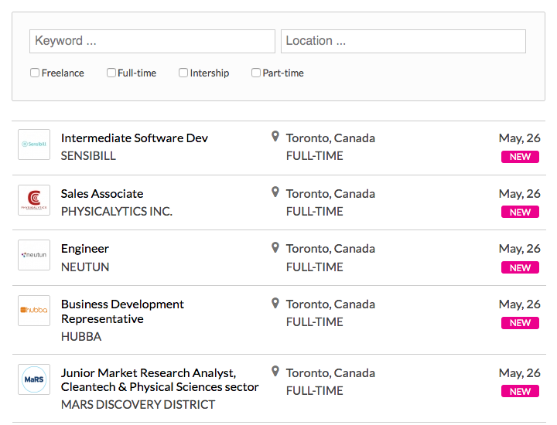Open Business Development Representative listing
The width and height of the screenshot is (557, 425).
point(122,311)
